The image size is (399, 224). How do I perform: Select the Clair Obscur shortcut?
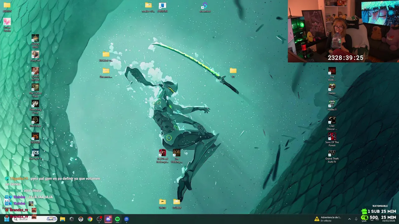[x=332, y=123]
